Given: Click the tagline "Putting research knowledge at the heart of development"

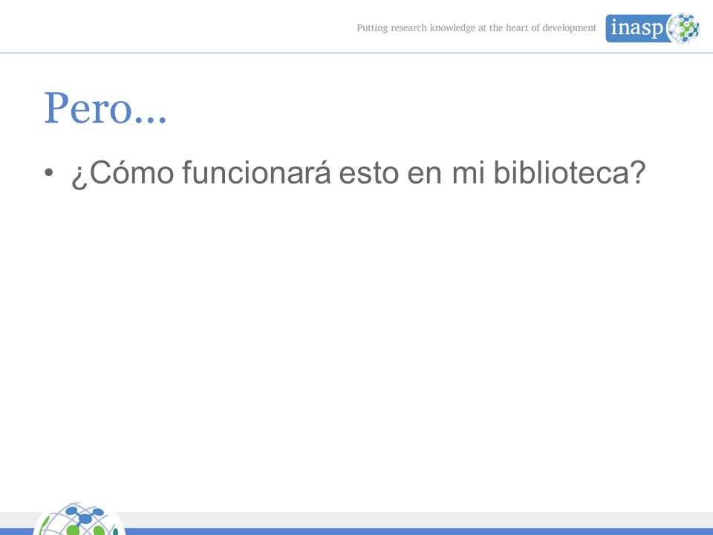Looking at the screenshot, I should (x=476, y=27).
